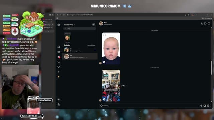Choose a sticker in message composer
The width and height of the screenshot is (214, 120).
click(x=208, y=106)
